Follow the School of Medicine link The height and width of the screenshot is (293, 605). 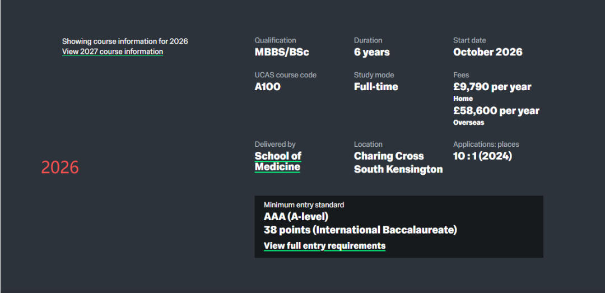[278, 161]
